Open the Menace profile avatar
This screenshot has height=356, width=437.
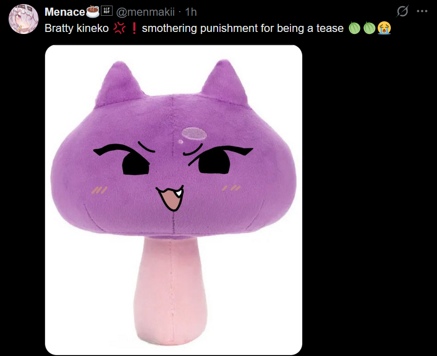pyautogui.click(x=23, y=19)
